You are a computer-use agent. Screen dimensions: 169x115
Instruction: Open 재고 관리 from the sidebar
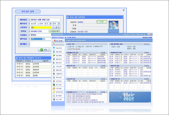point(58,85)
